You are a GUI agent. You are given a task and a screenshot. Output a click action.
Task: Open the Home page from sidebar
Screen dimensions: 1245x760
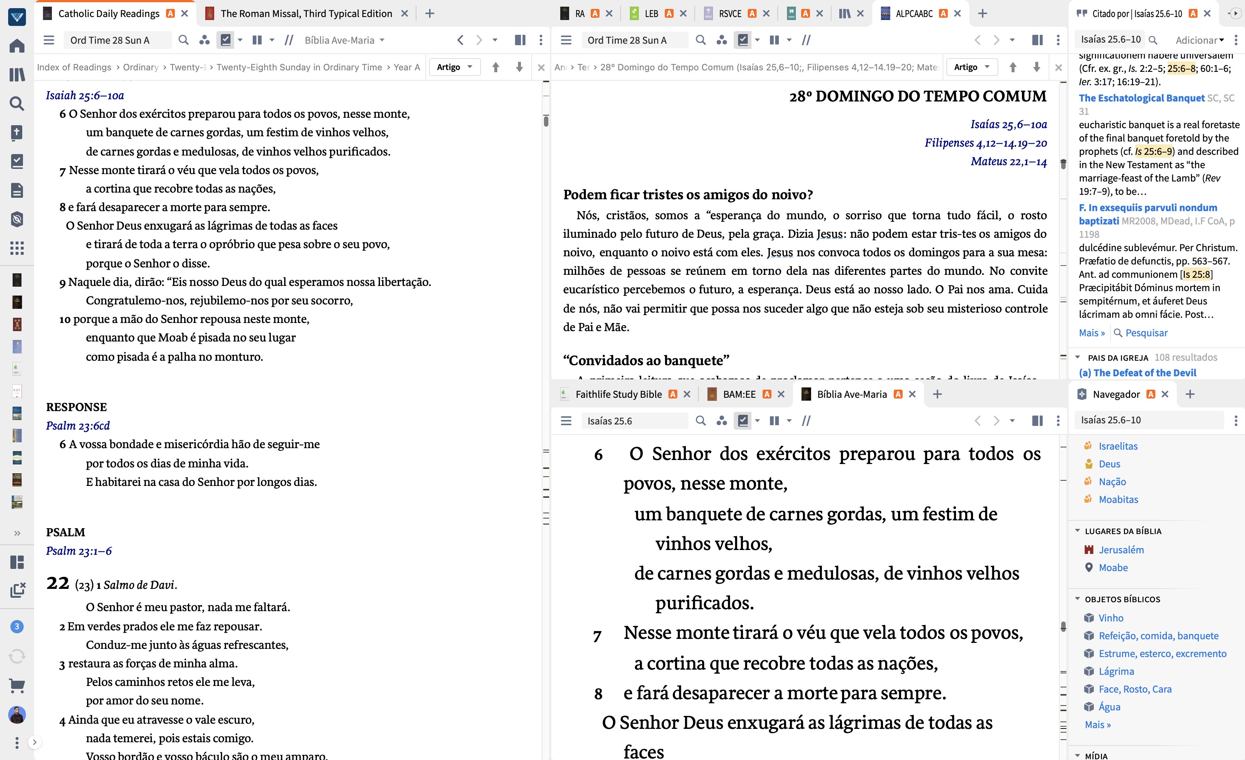(x=17, y=46)
